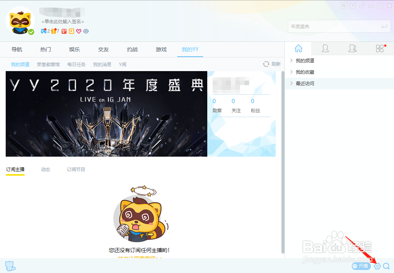
Task: Open the 每日任务 sub-tab
Action: point(76,65)
